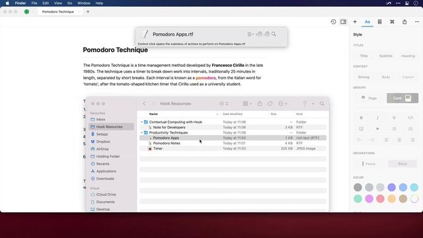Align text center
423x238 pixels.
click(399, 140)
